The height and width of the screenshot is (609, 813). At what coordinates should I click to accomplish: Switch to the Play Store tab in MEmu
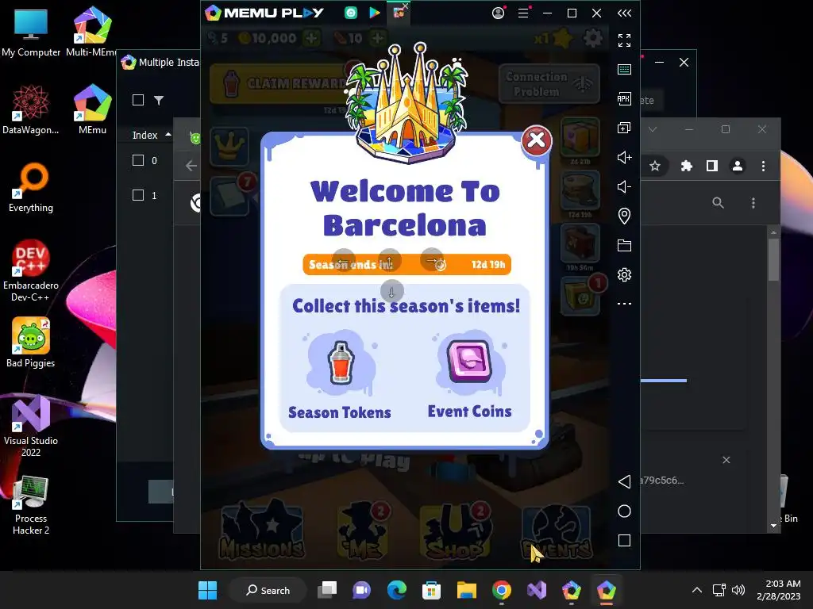375,13
